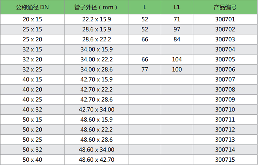This screenshot has height=168, width=258.
Task: Select the 20 x 15 DN cell
Action: pyautogui.click(x=32, y=19)
